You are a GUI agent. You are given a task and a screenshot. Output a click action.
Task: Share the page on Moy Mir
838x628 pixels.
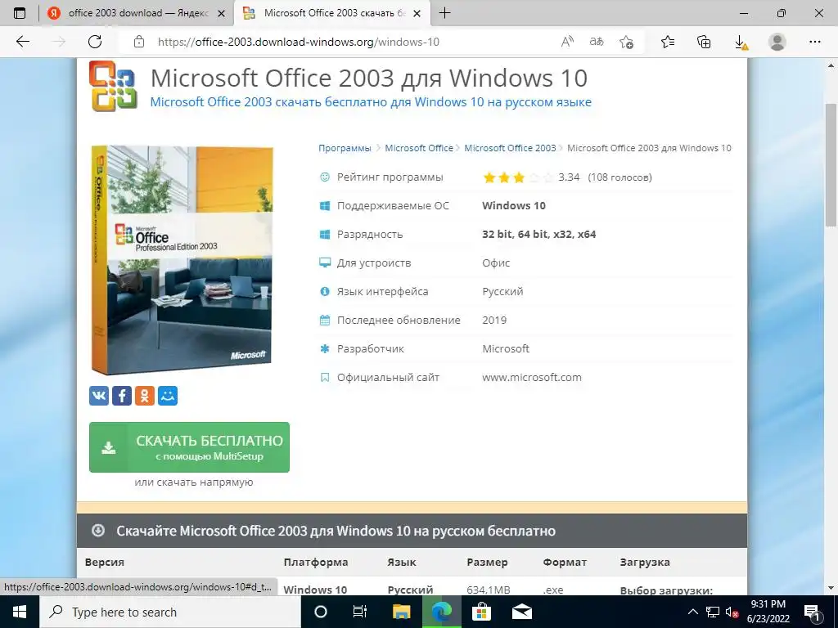coord(168,396)
